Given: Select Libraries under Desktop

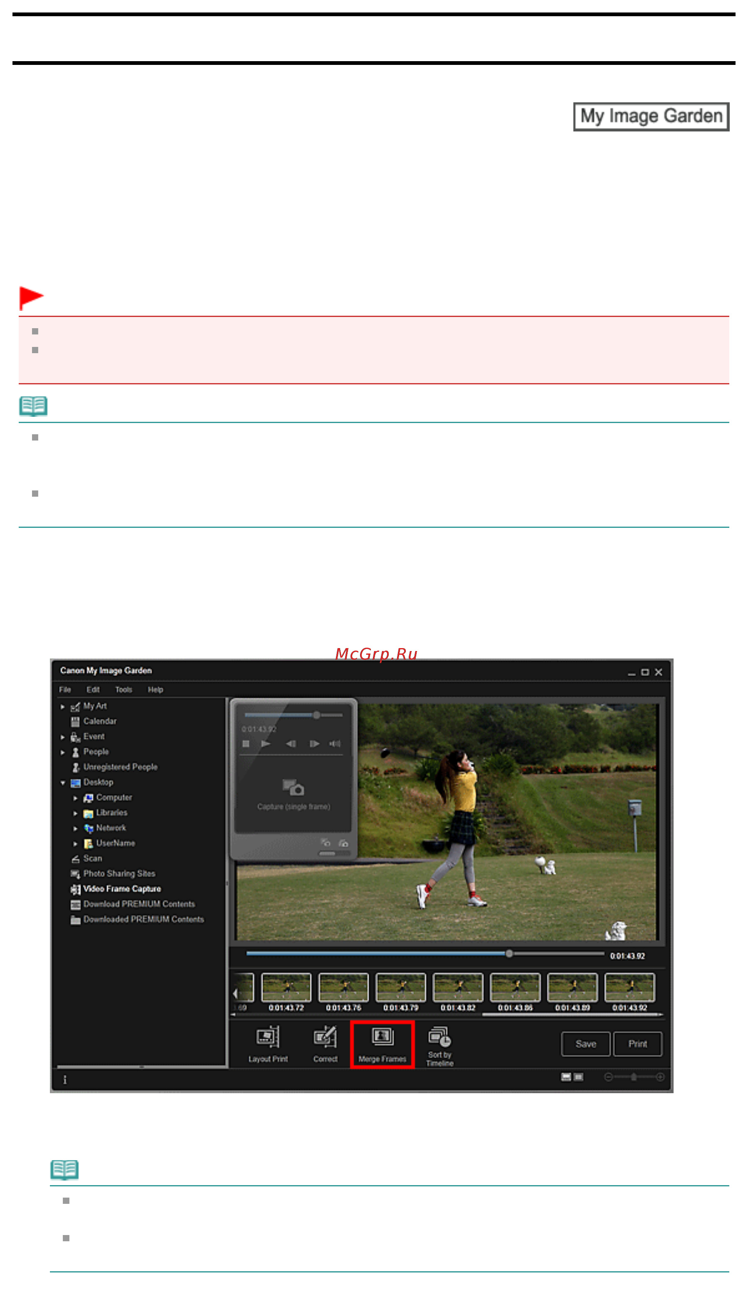Looking at the screenshot, I should tap(105, 812).
